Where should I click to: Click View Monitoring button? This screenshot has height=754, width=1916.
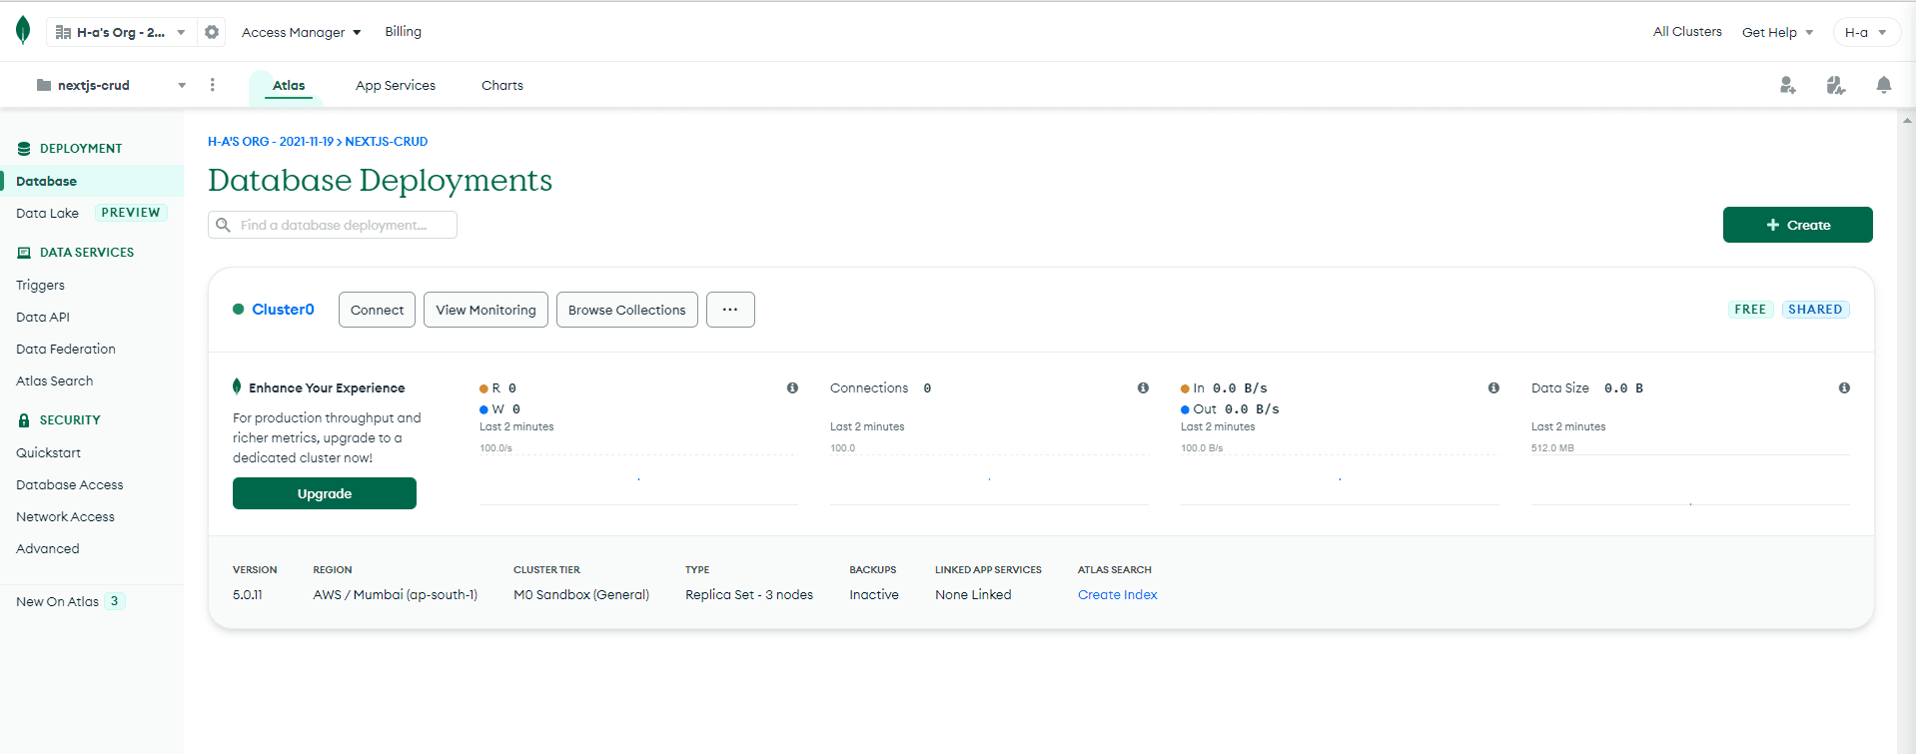pyautogui.click(x=485, y=310)
